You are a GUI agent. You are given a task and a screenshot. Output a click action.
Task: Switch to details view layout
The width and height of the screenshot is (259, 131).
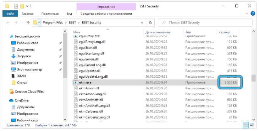(x=246, y=125)
